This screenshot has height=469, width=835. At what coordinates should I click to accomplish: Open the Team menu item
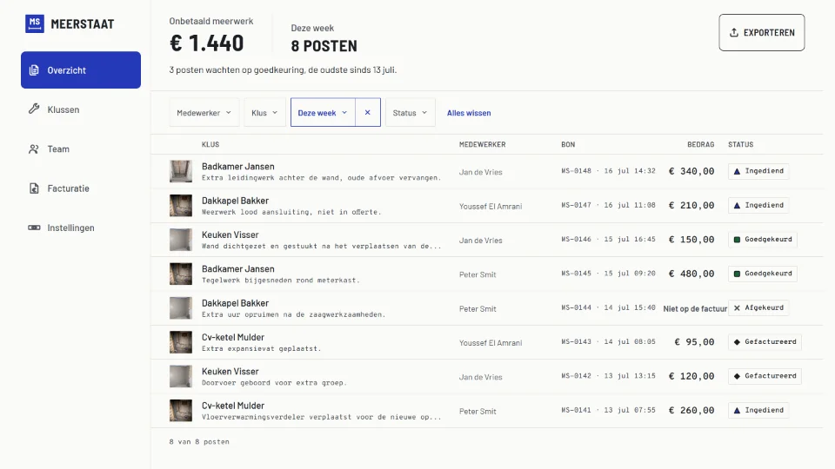(81, 149)
